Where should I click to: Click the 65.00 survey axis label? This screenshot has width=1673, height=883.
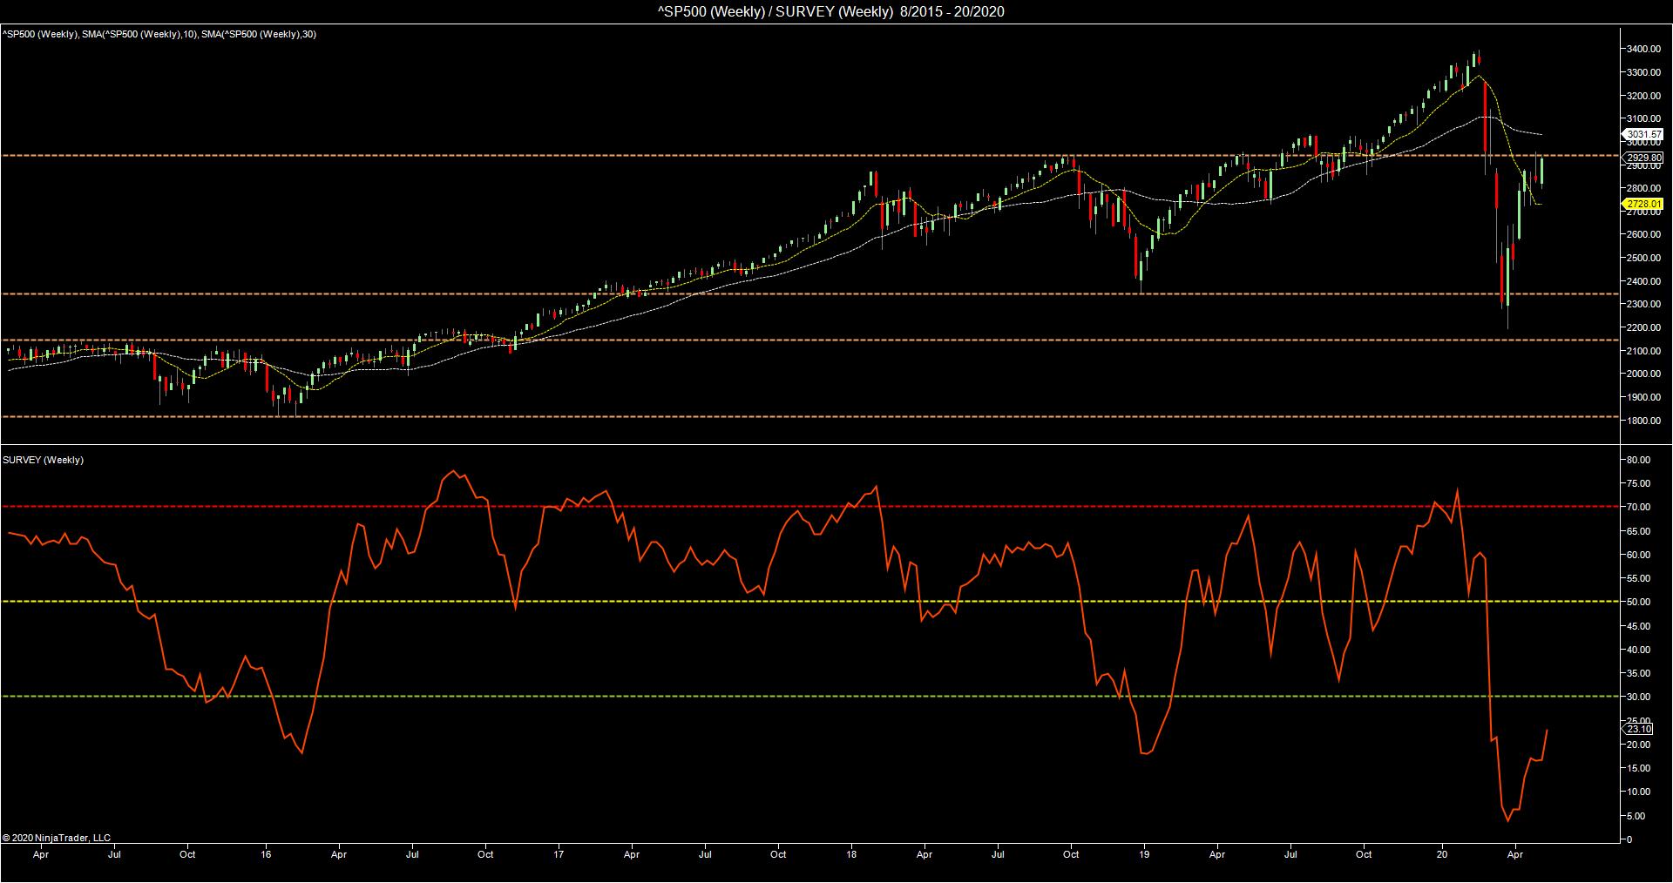coord(1639,531)
